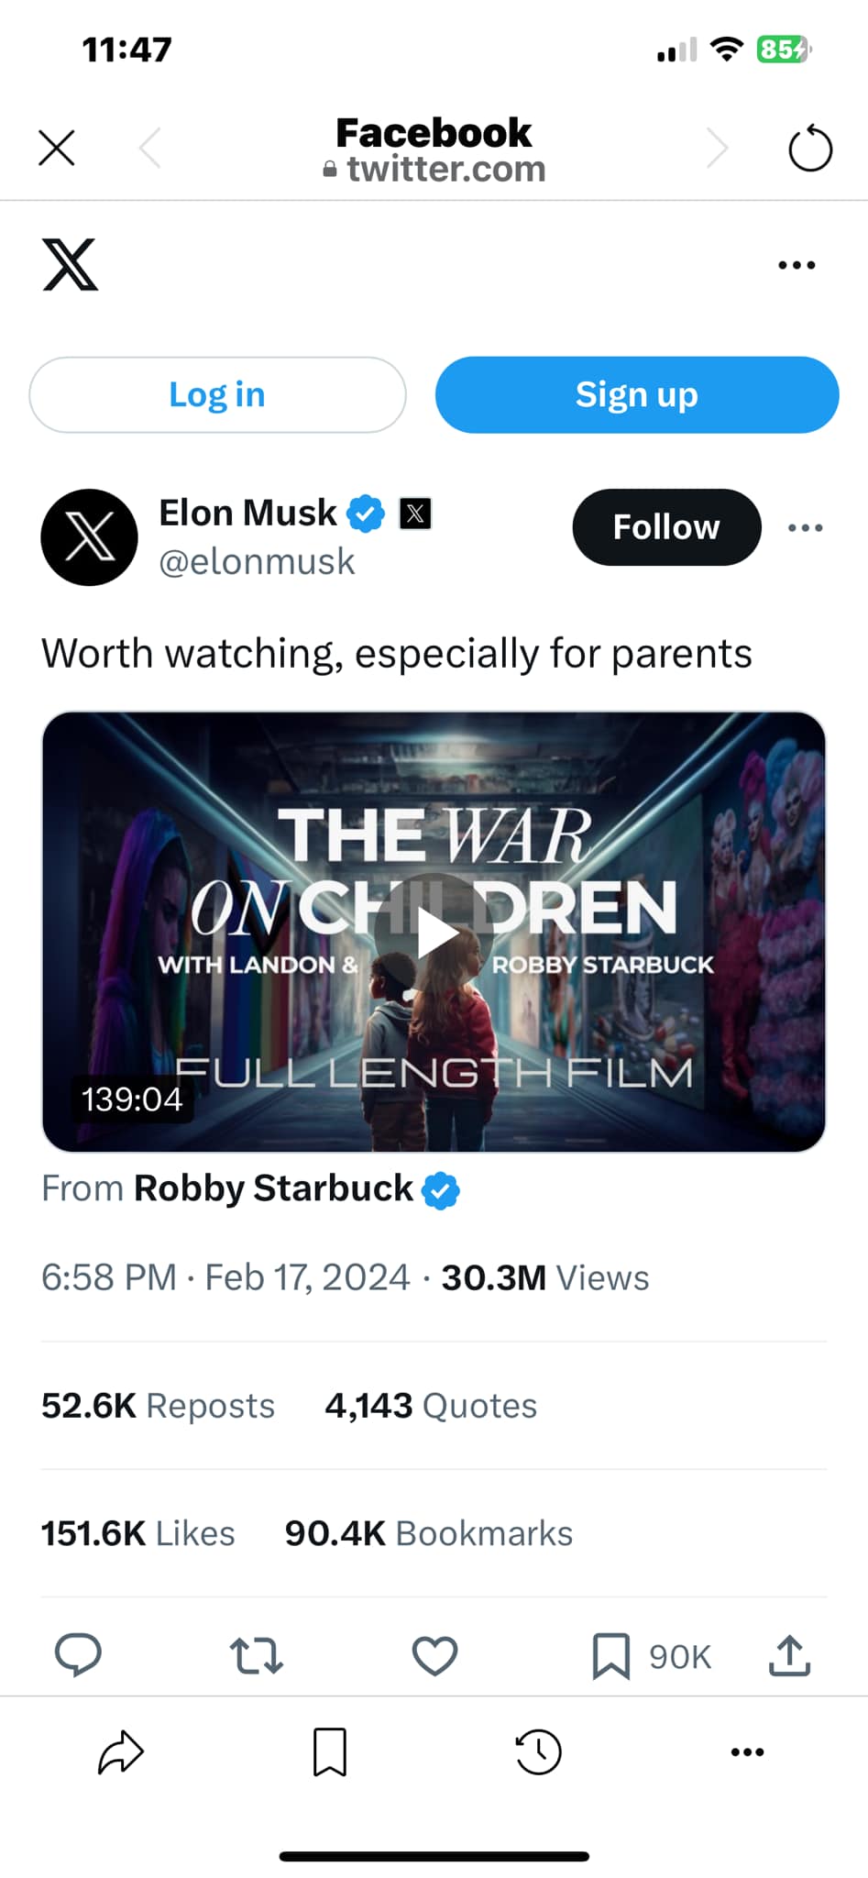
Task: Close the in-app browser with X
Action: pyautogui.click(x=57, y=148)
